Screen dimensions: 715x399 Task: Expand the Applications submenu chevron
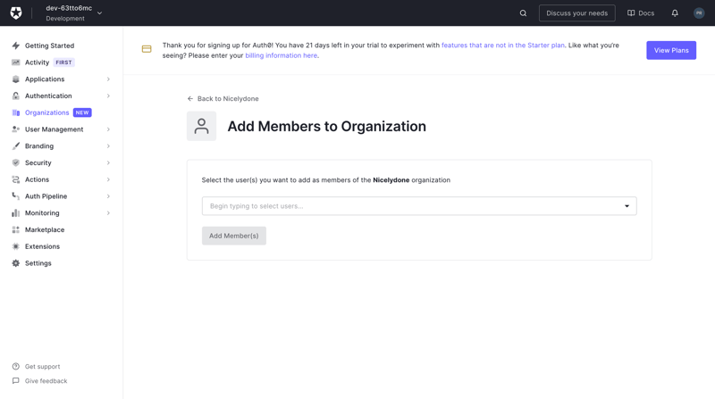coord(108,79)
